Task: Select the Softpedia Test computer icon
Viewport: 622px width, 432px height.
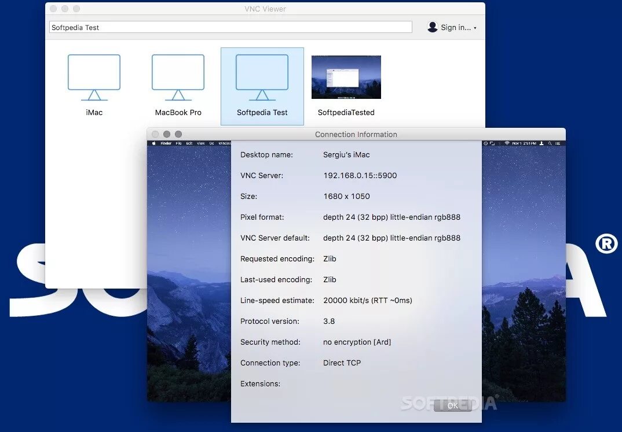Action: [262, 78]
